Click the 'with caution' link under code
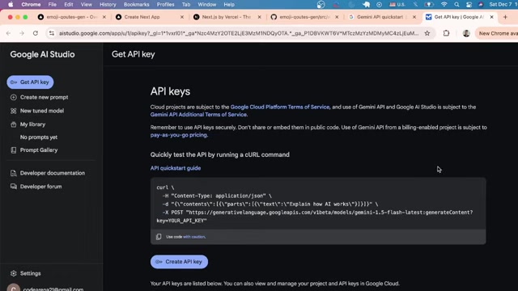This screenshot has height=291, width=518. click(x=194, y=237)
